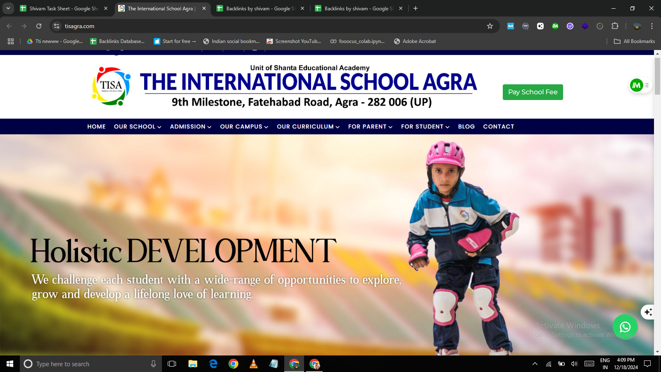Click the green IM extension in Chrome toolbar
Viewport: 661px width, 372px height.
coord(555,26)
